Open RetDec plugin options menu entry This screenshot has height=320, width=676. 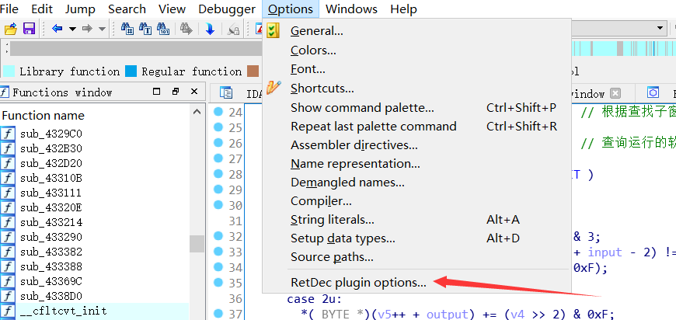[x=358, y=283]
